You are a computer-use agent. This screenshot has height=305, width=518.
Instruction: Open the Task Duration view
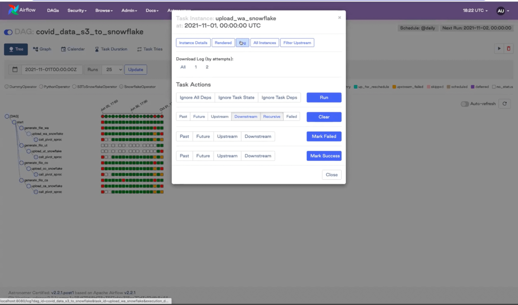[111, 49]
